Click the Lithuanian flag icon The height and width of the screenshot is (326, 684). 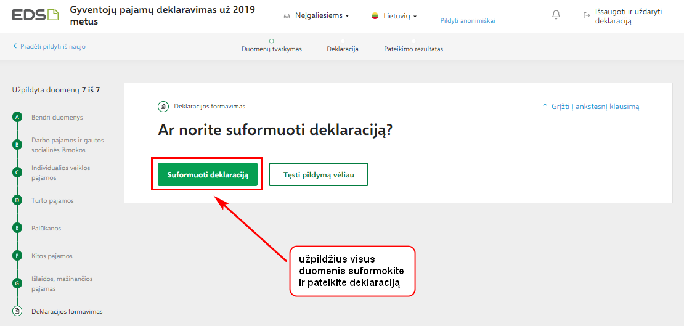click(374, 16)
